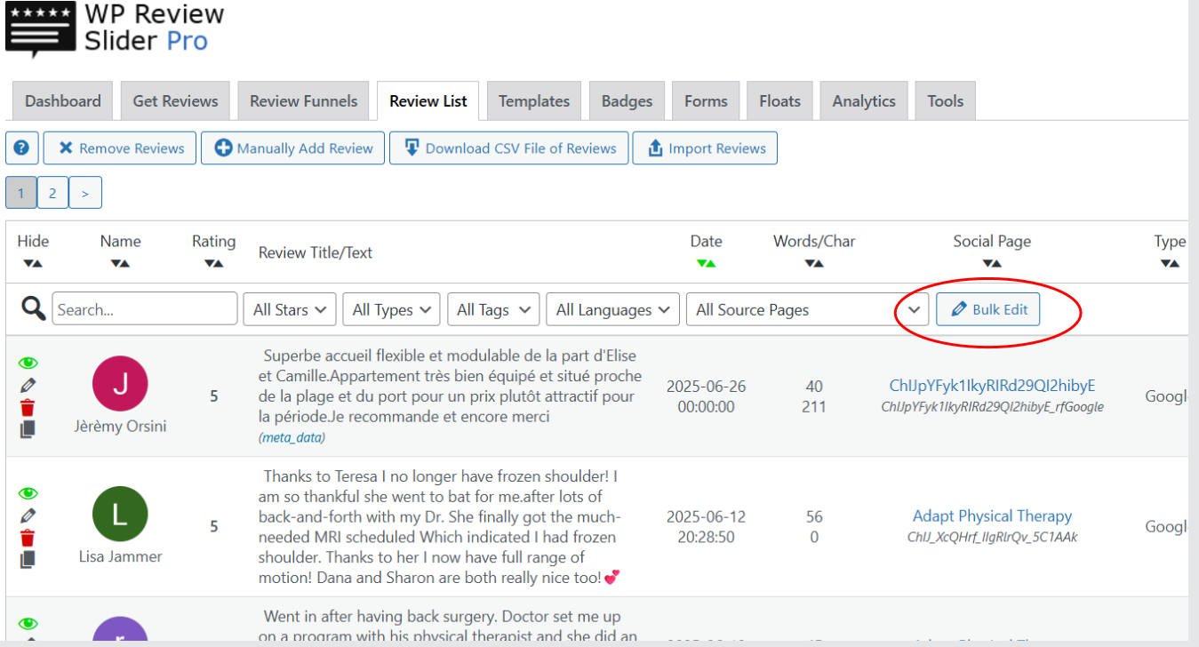Select the Review List tab
This screenshot has height=647, width=1199.
click(x=428, y=101)
